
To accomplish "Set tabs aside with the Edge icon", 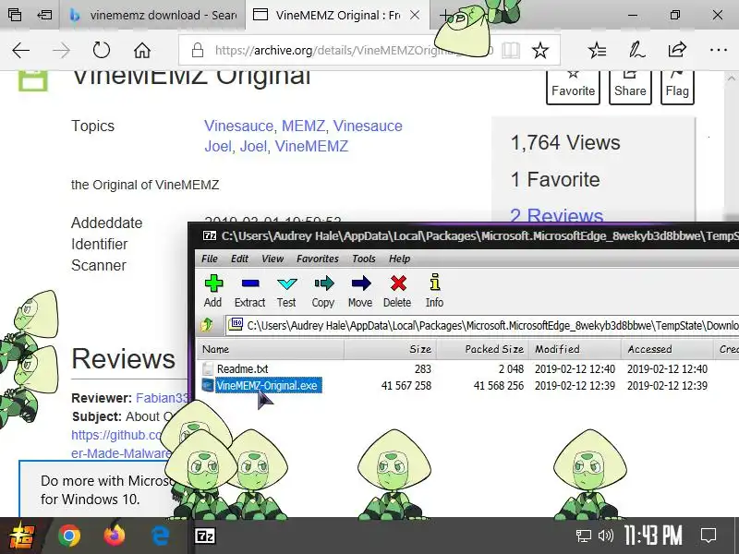I will pos(44,15).
